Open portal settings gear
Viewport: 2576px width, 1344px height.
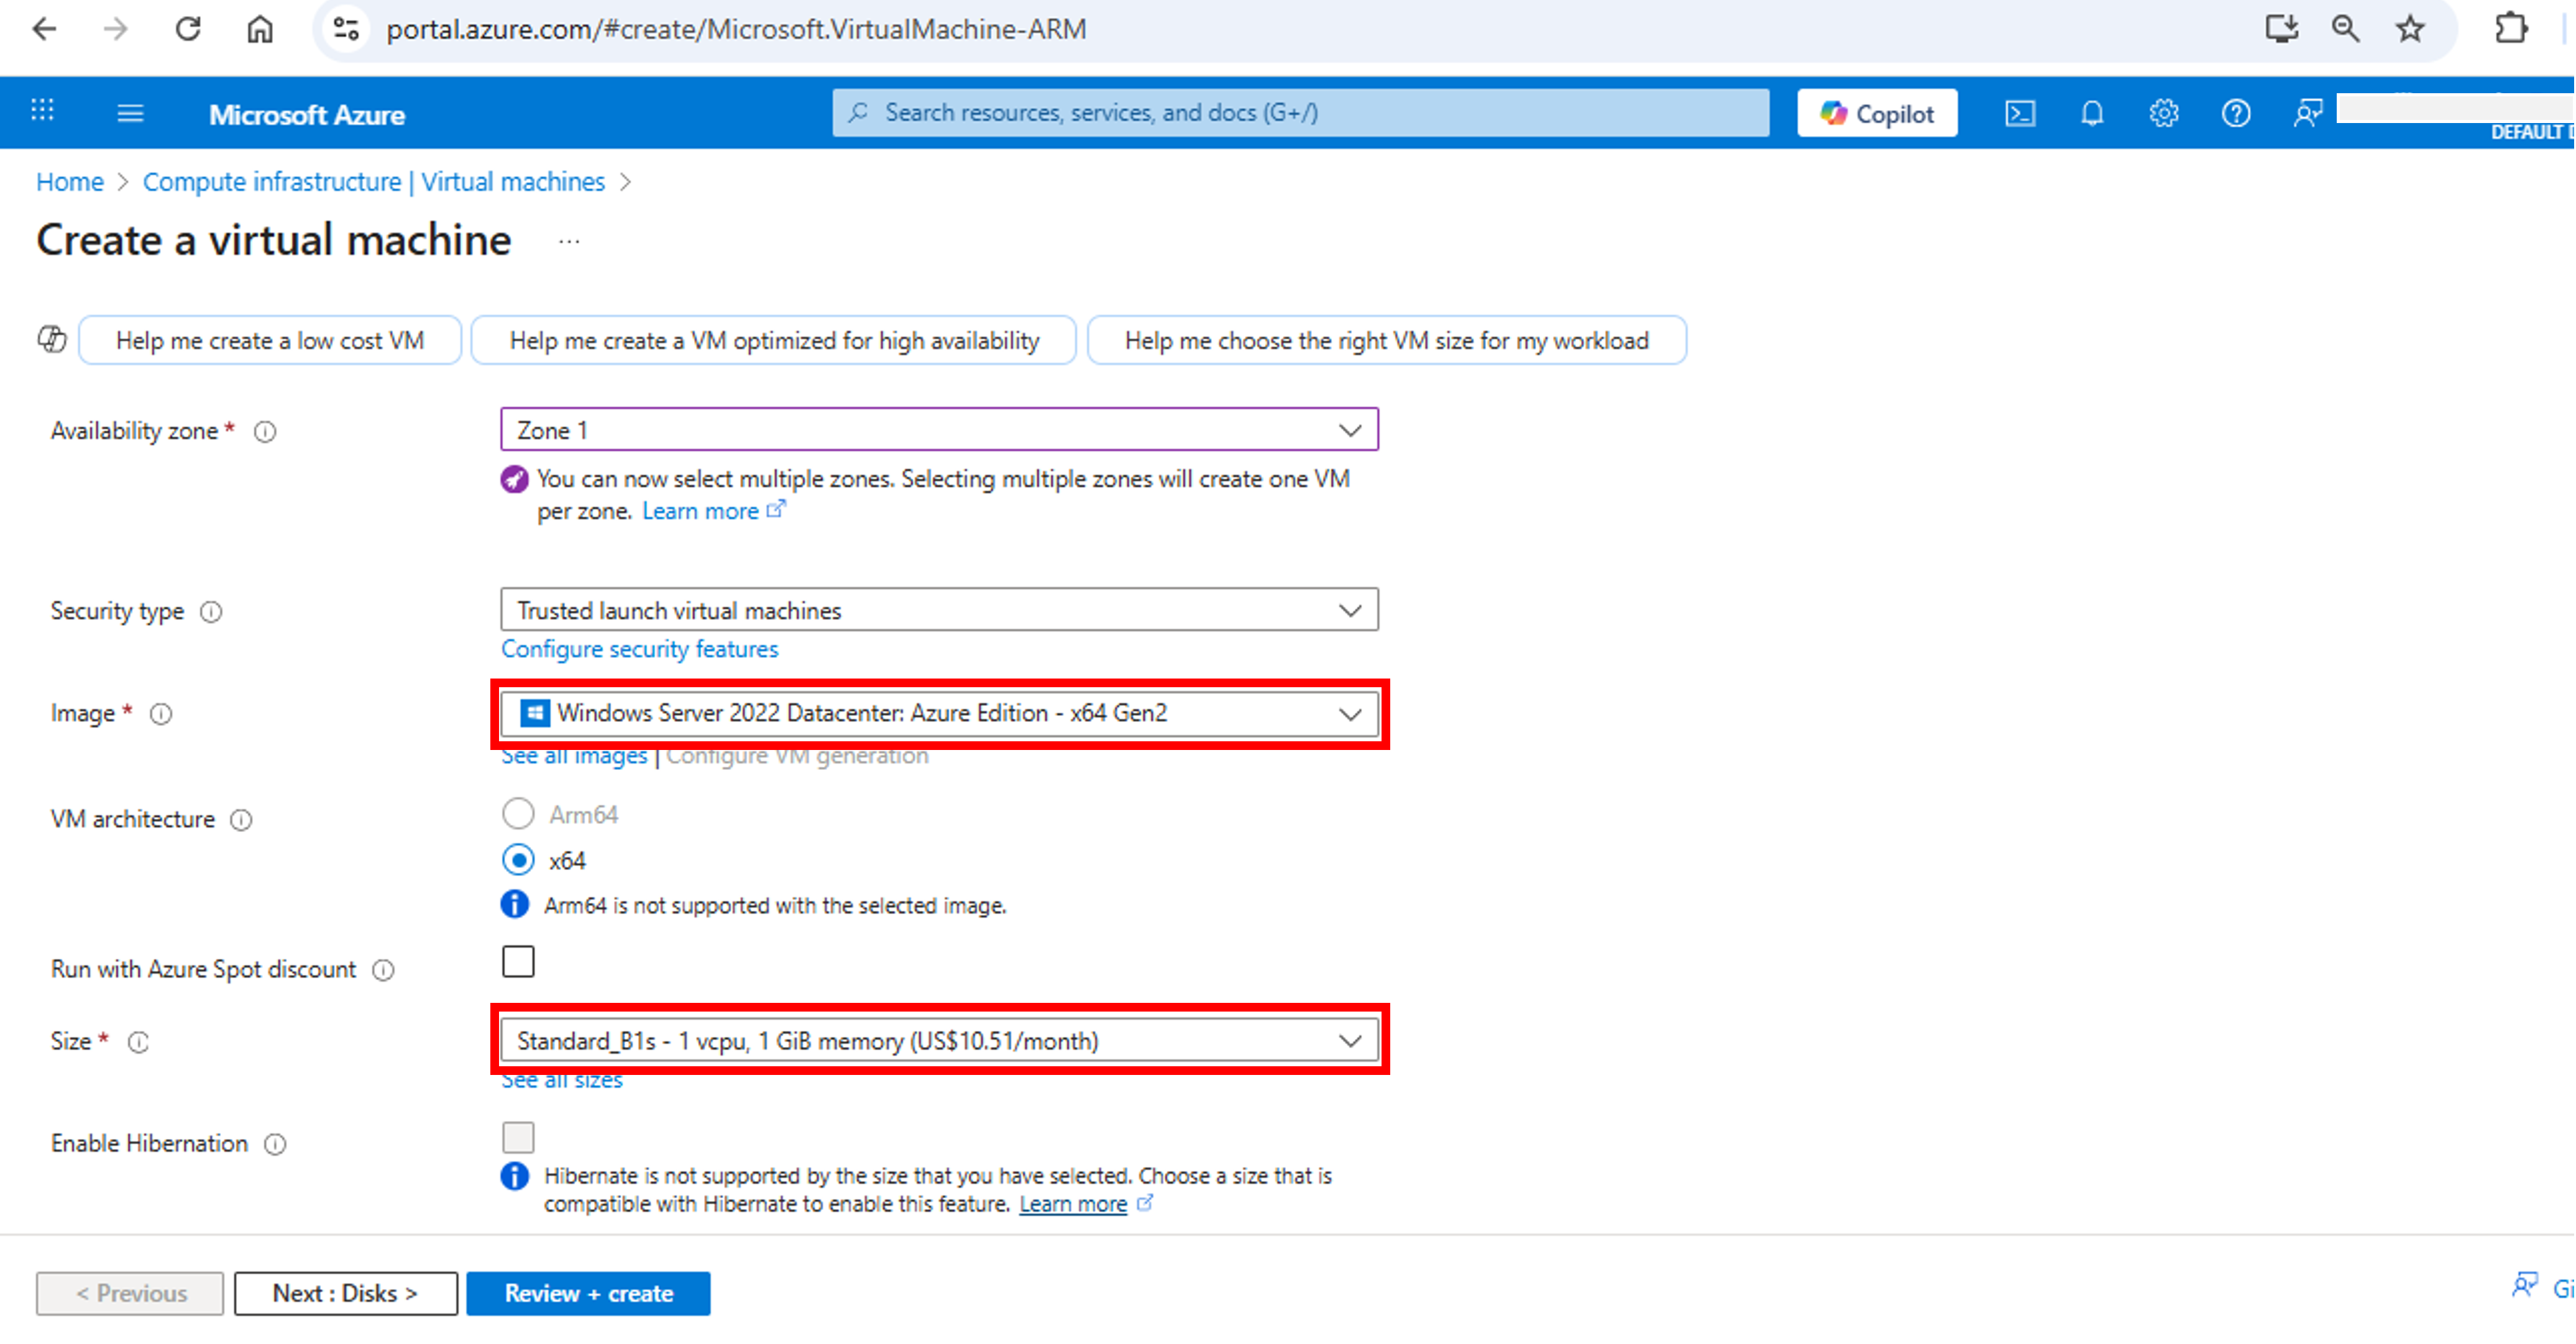(2163, 113)
